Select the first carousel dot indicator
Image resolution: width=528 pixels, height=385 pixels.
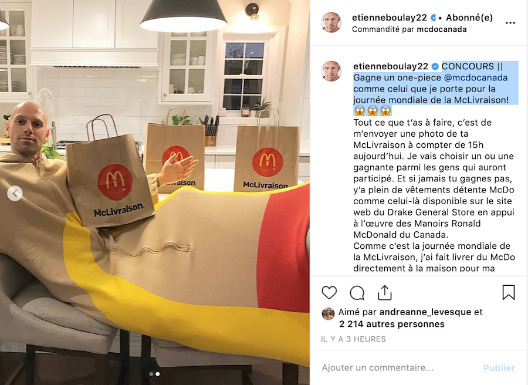(151, 374)
